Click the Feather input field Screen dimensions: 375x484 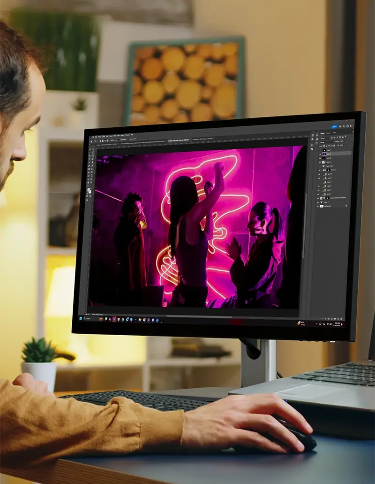(116, 140)
